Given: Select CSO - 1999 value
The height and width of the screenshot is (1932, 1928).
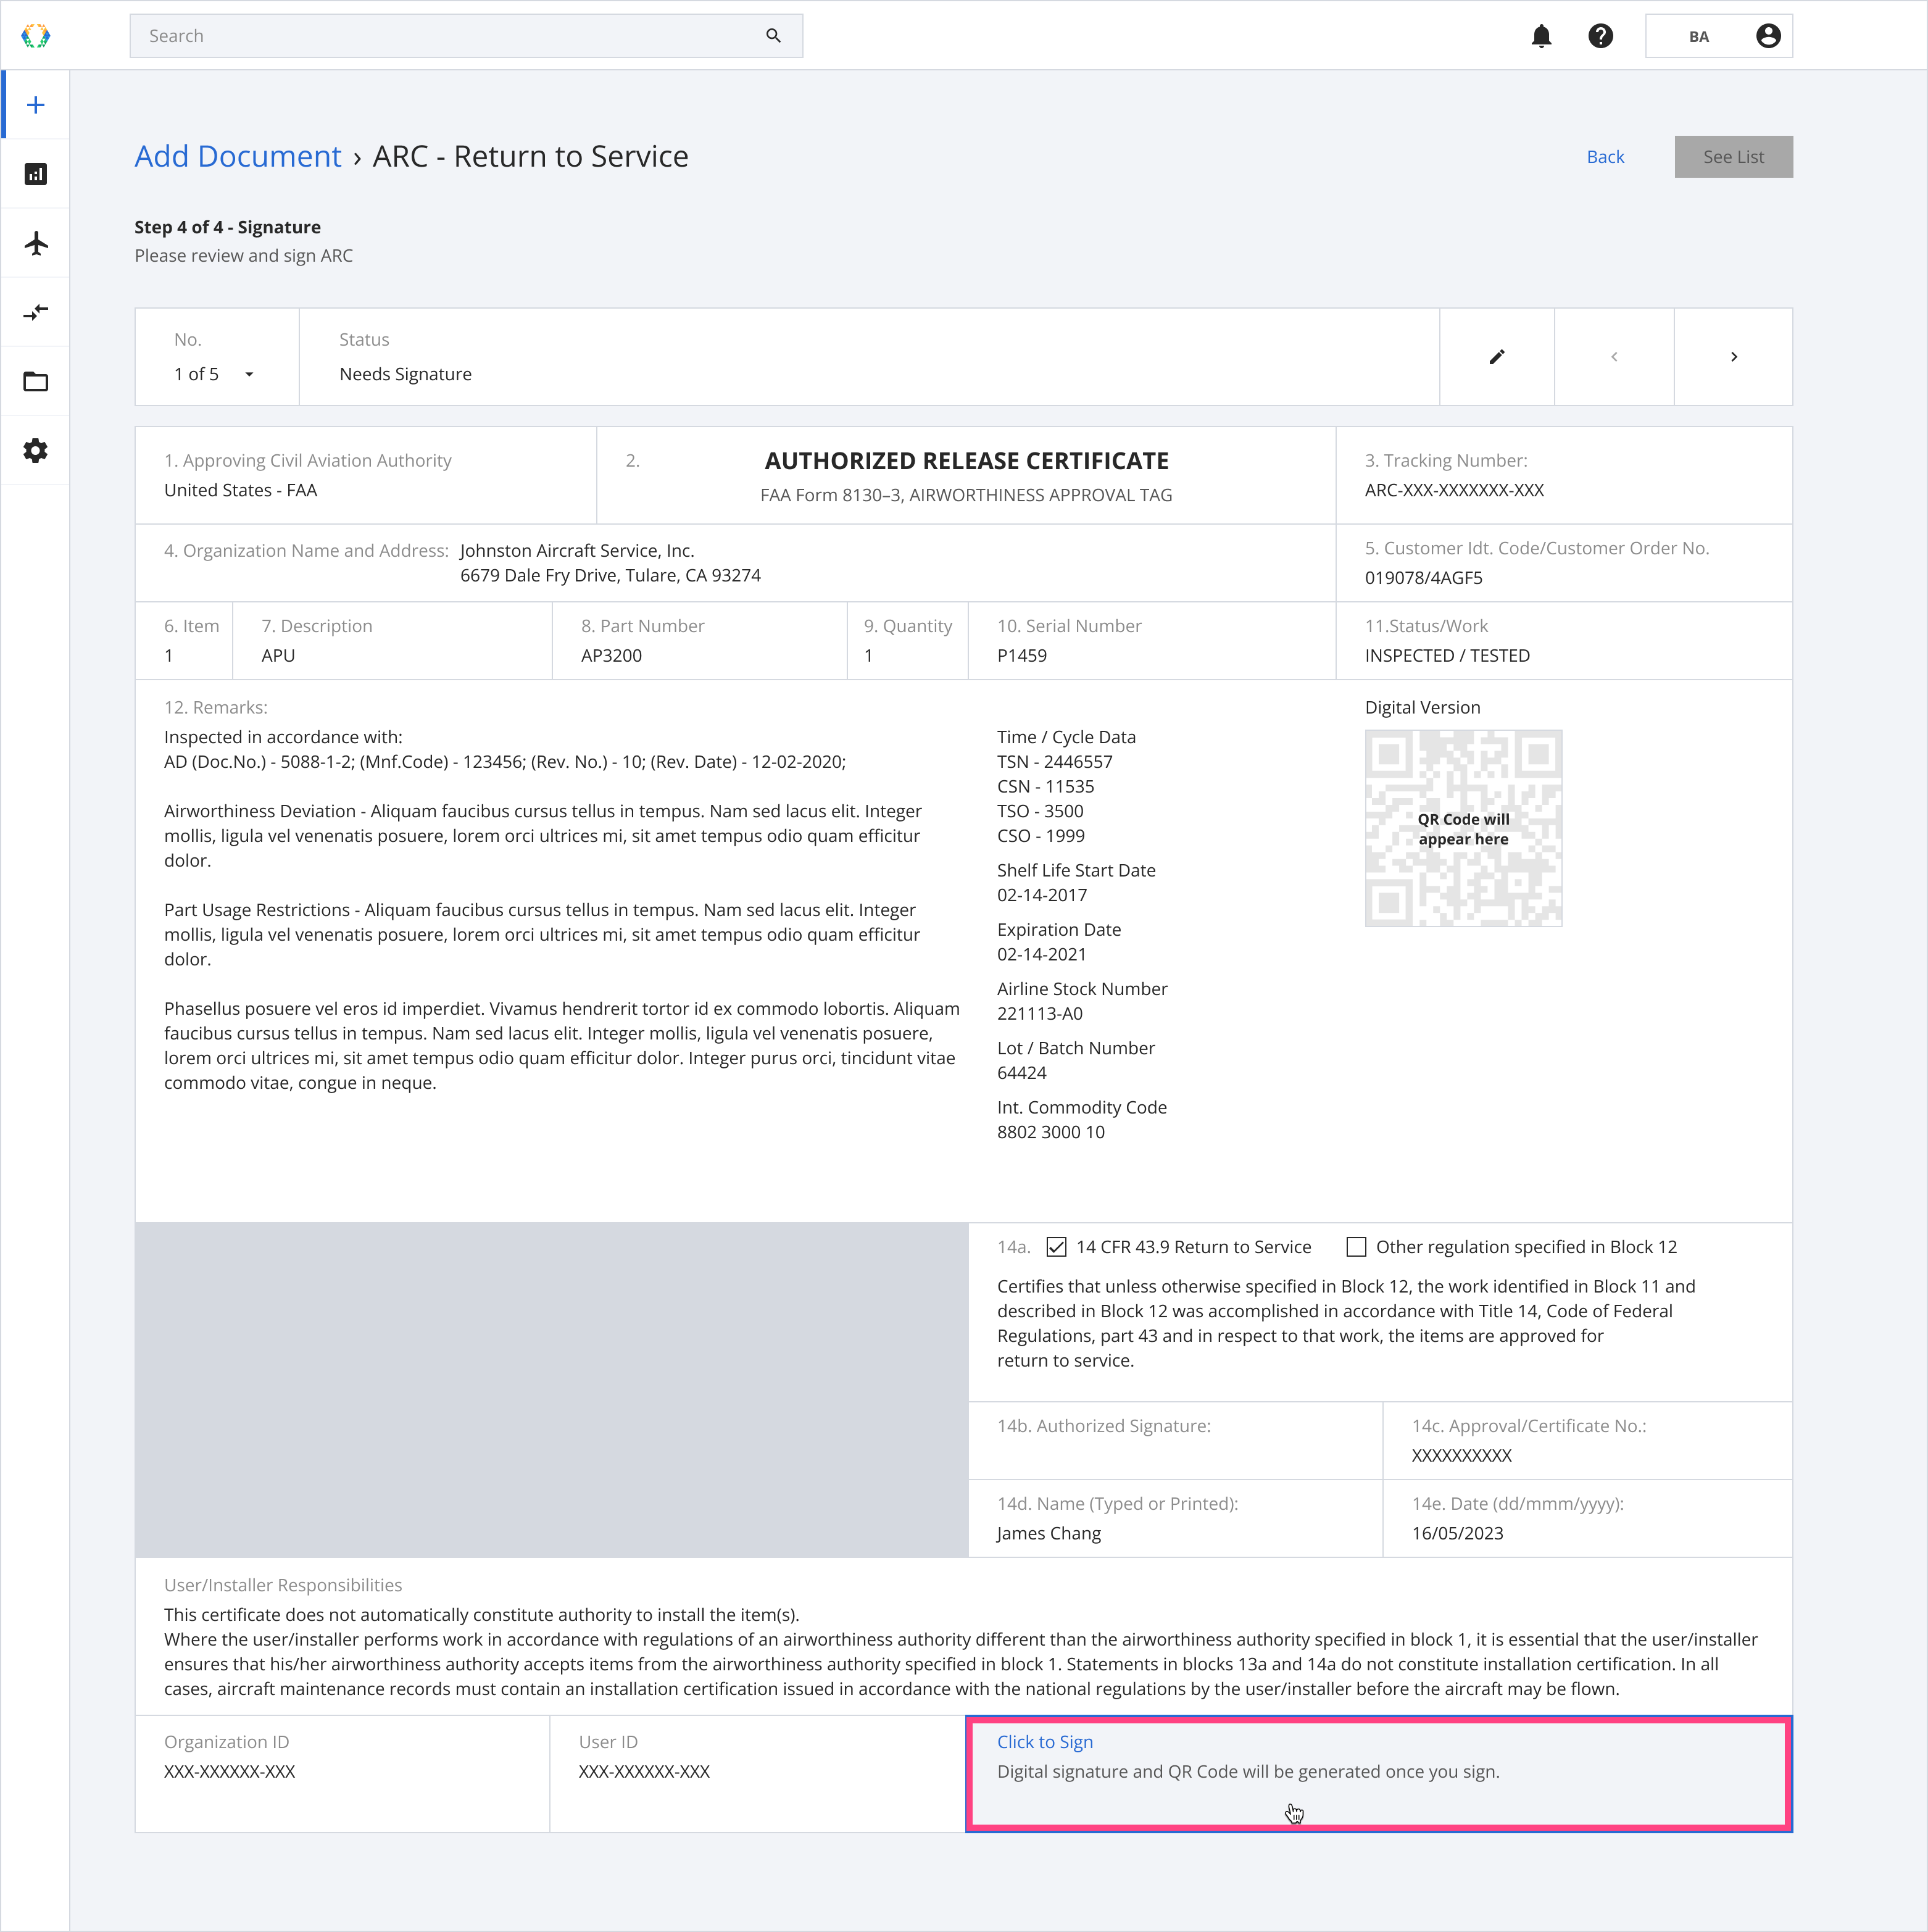Looking at the screenshot, I should point(1040,836).
